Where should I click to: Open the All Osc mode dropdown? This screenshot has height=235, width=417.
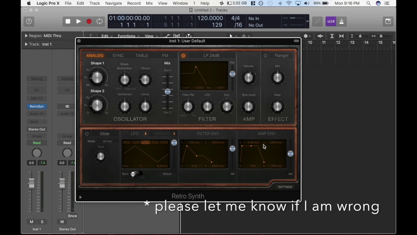pyautogui.click(x=108, y=141)
